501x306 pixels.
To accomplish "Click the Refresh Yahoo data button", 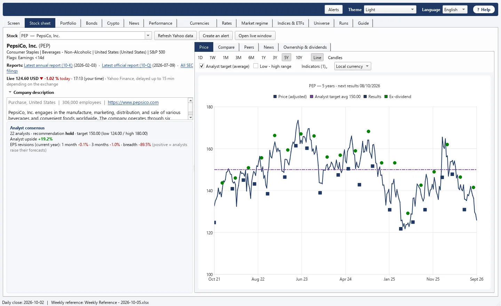I will pos(175,36).
